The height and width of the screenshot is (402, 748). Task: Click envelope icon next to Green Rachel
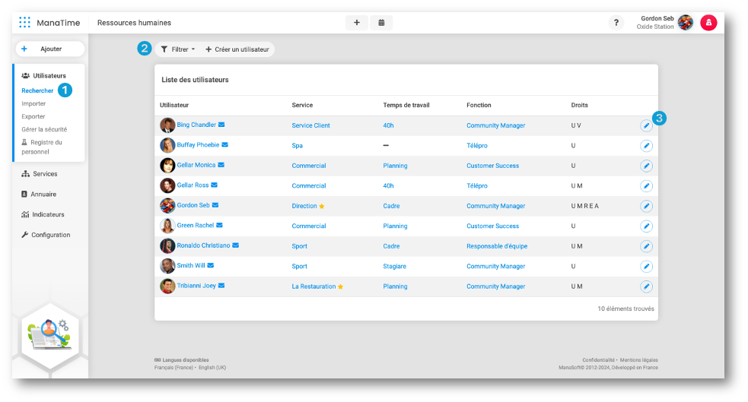pos(219,225)
